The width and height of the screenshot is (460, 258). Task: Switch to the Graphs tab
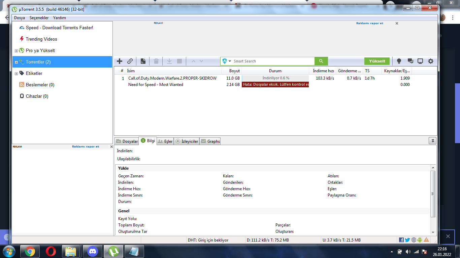210,141
